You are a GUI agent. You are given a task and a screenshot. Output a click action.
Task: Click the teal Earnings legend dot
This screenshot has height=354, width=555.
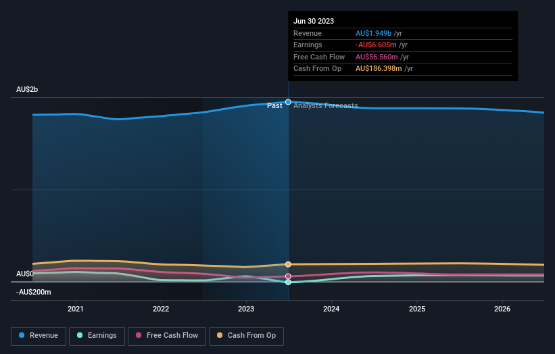tap(80, 335)
